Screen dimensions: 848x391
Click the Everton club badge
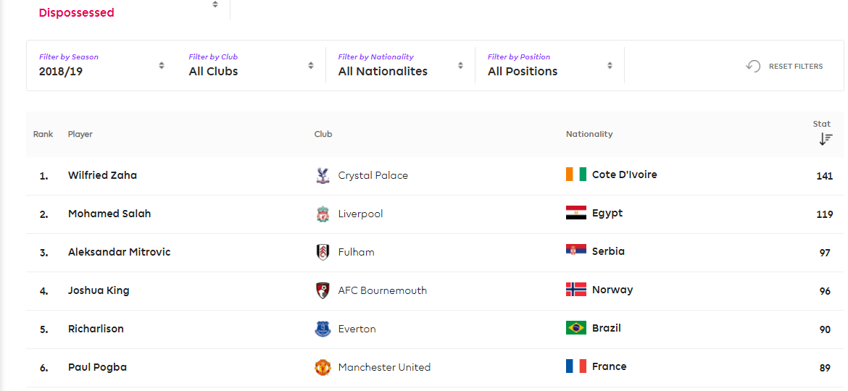coord(323,329)
